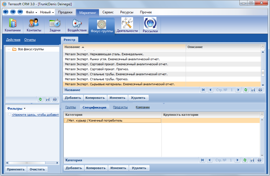Switch to the Группы detail tab
The image size is (270, 176).
(x=71, y=107)
